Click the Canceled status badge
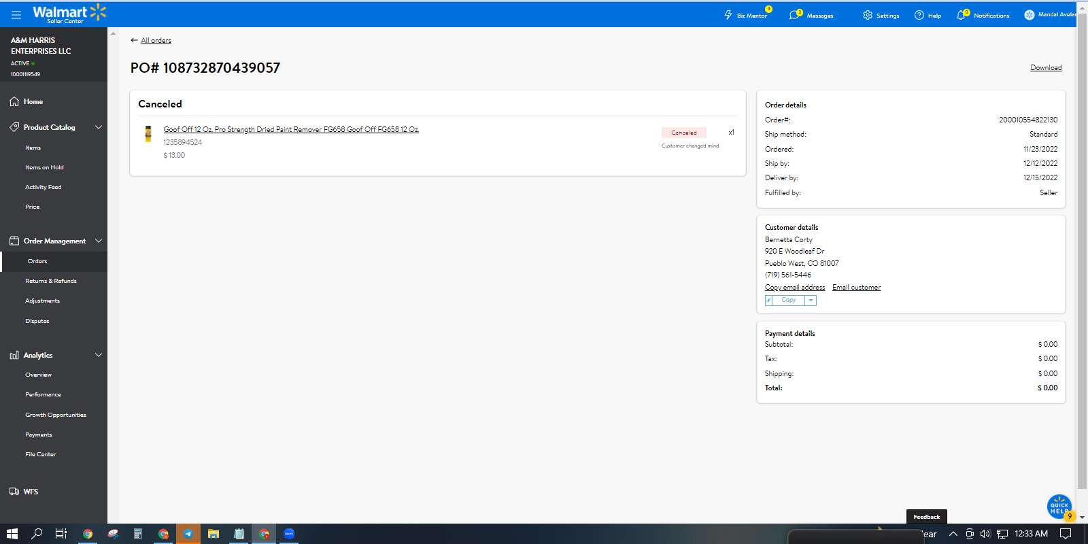Viewport: 1088px width, 544px height. point(684,133)
